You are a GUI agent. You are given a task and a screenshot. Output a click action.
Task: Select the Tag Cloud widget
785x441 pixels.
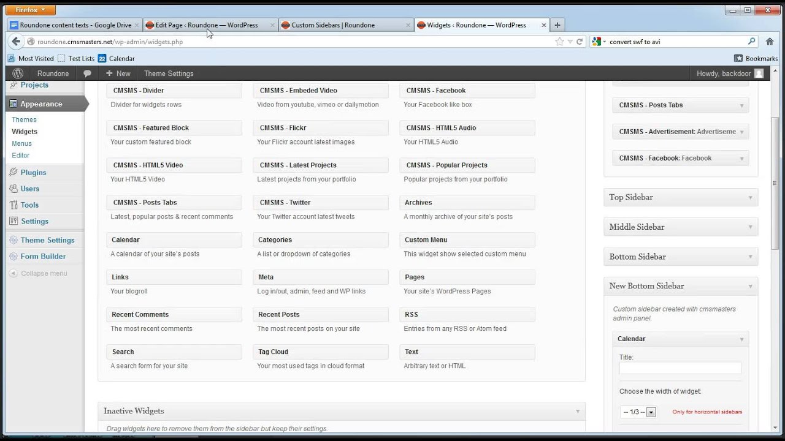click(x=321, y=352)
